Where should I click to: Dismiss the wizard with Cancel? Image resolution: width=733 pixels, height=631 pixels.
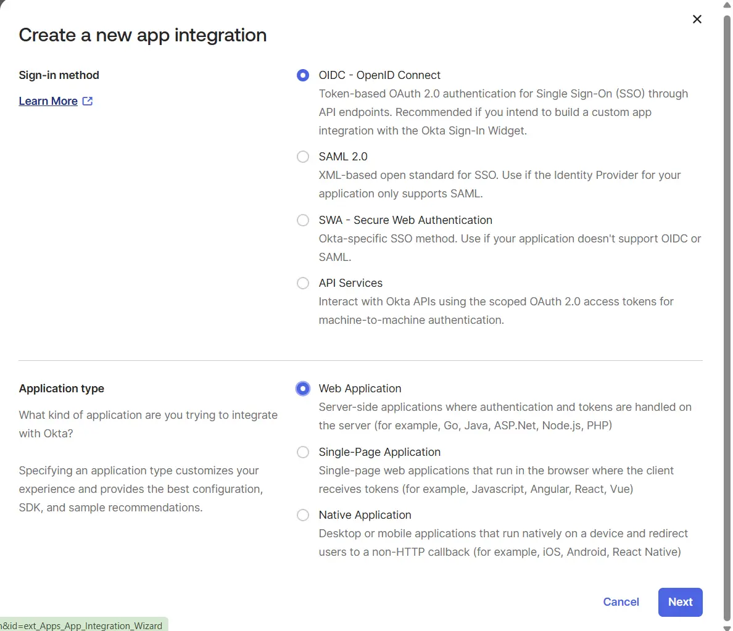(x=621, y=602)
